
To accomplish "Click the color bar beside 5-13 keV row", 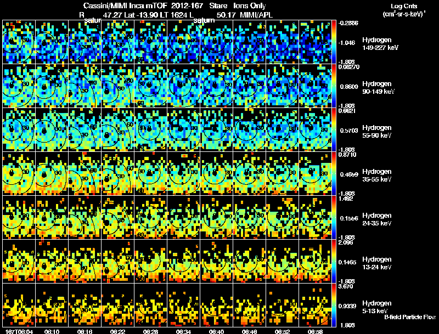I will (x=334, y=305).
